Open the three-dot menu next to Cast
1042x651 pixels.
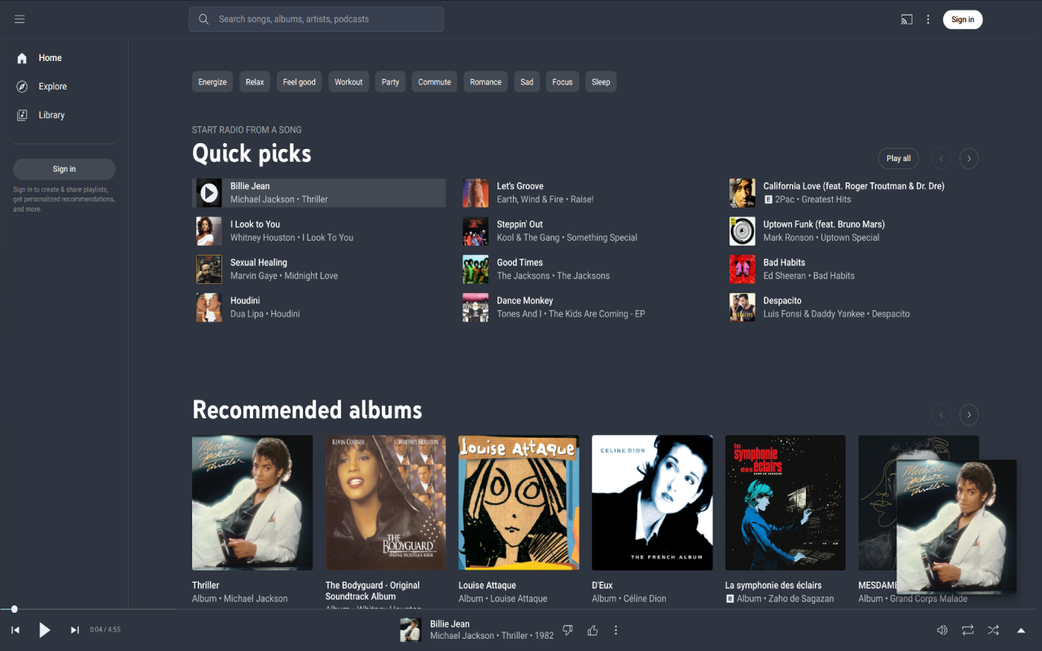[928, 19]
